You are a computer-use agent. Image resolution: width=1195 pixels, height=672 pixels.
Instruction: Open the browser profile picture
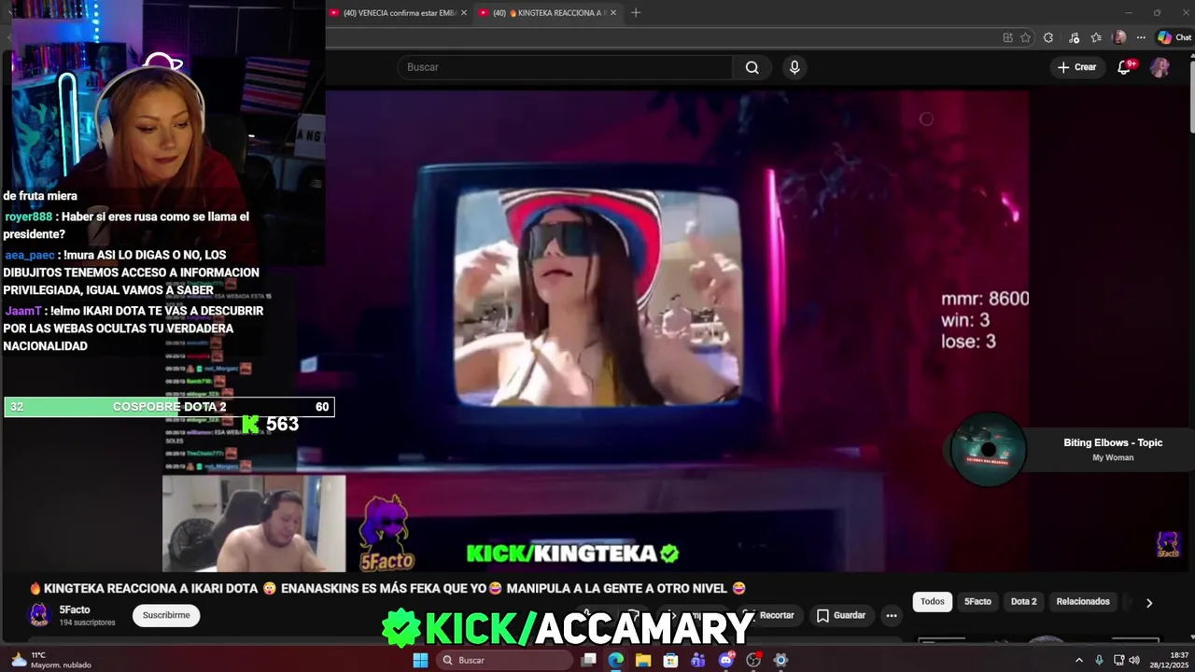(1119, 37)
